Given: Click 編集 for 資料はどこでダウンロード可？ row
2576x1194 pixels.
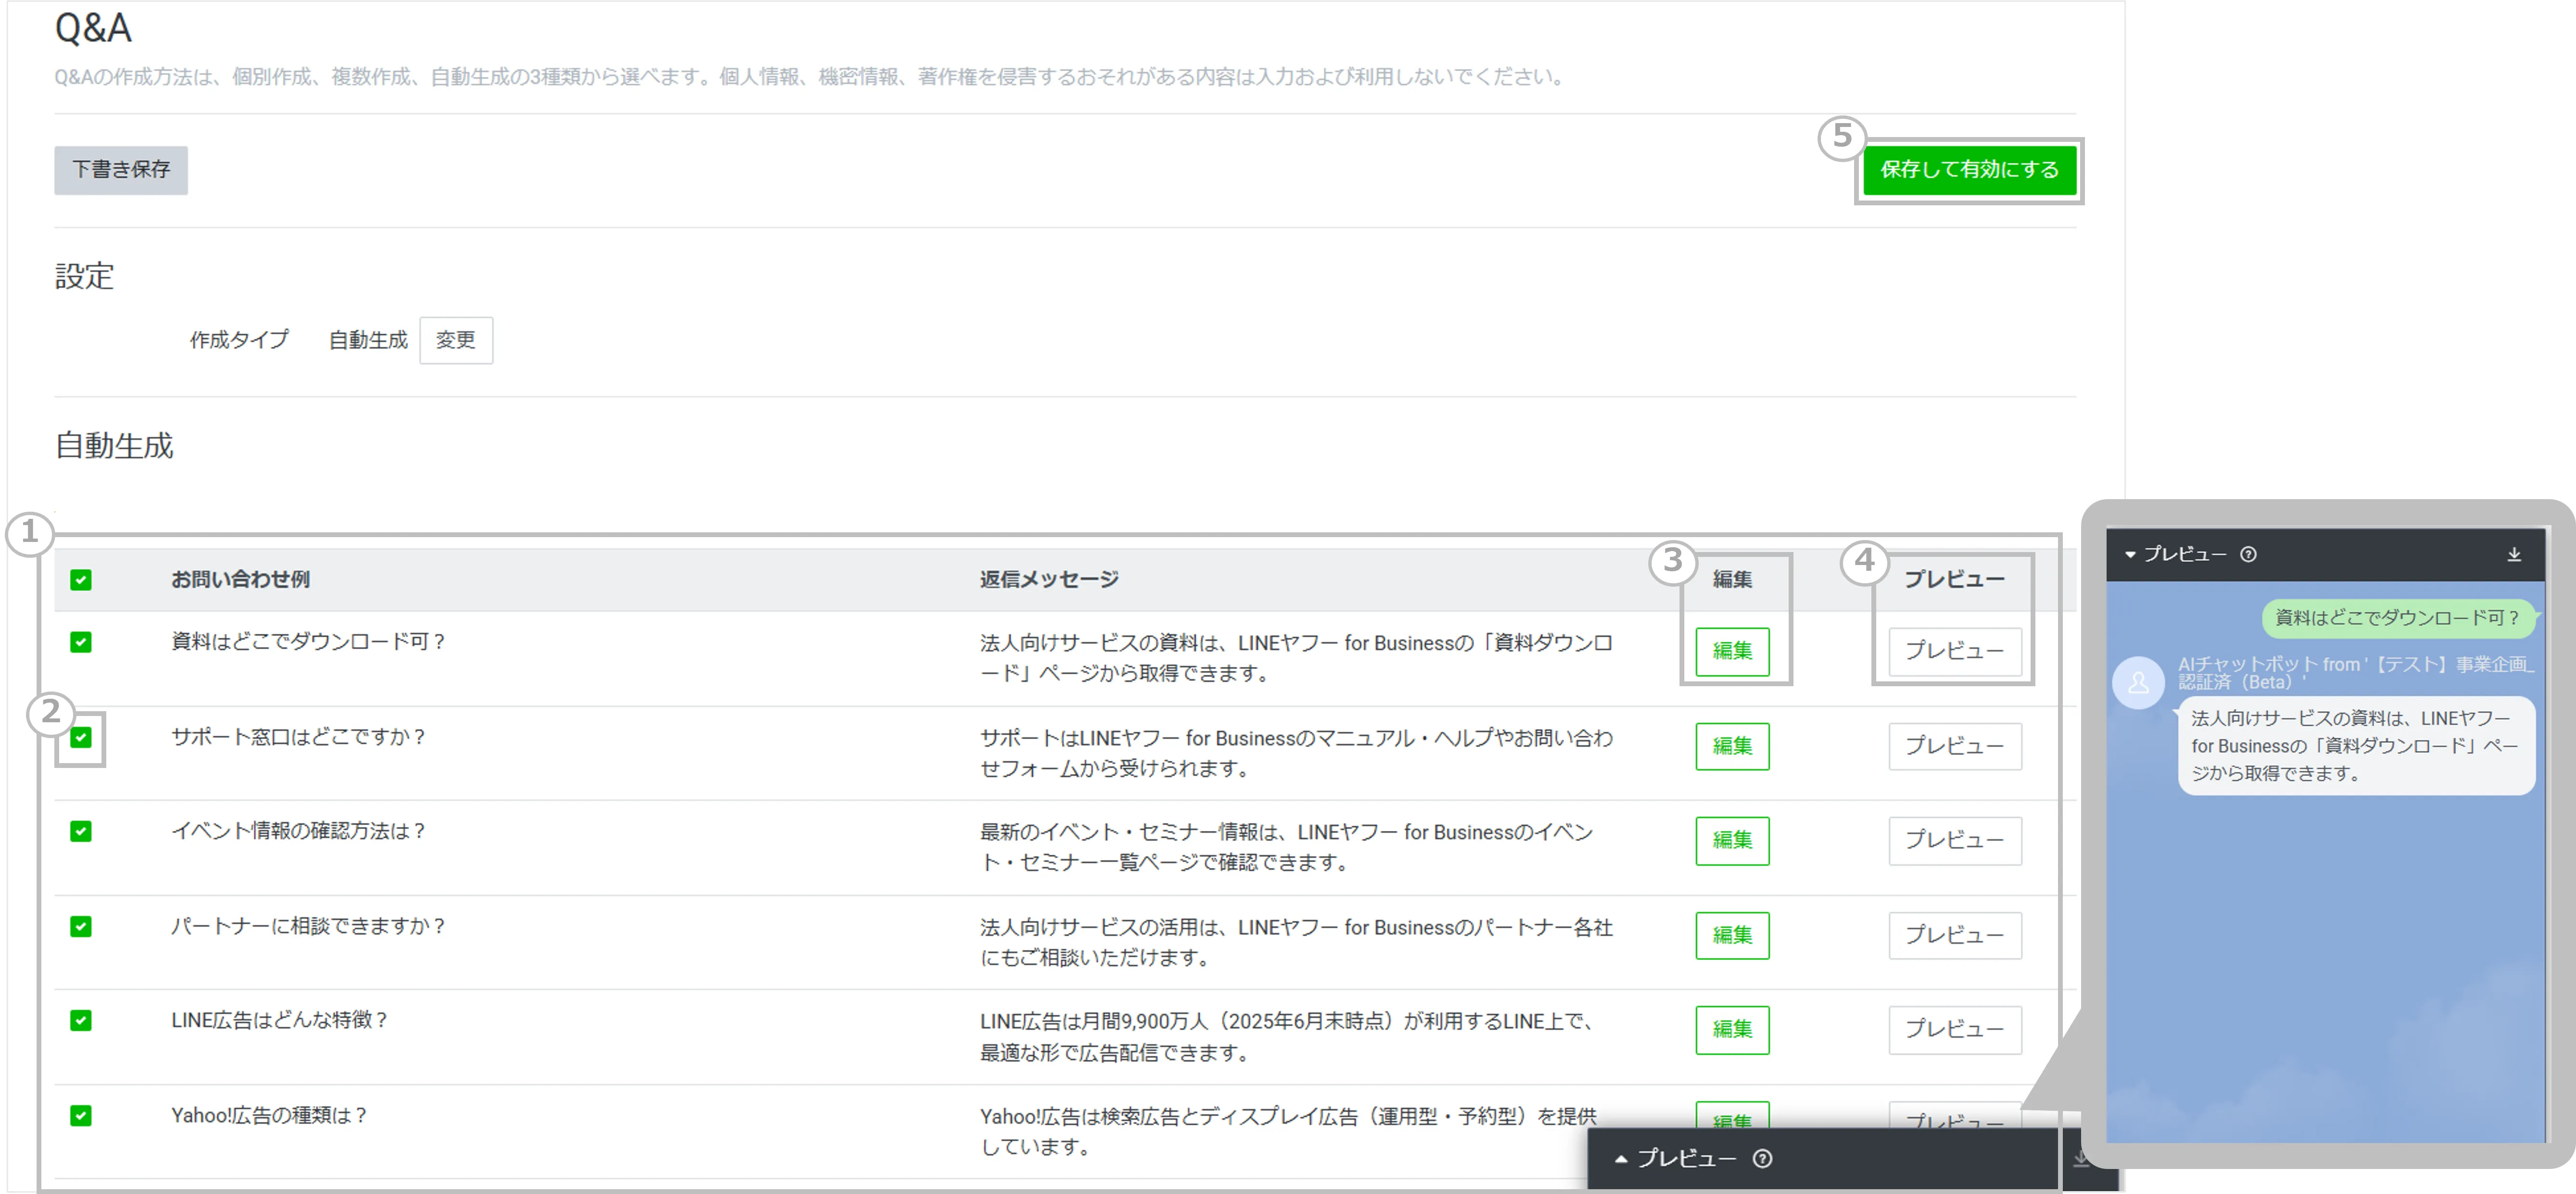Looking at the screenshot, I should point(1732,651).
